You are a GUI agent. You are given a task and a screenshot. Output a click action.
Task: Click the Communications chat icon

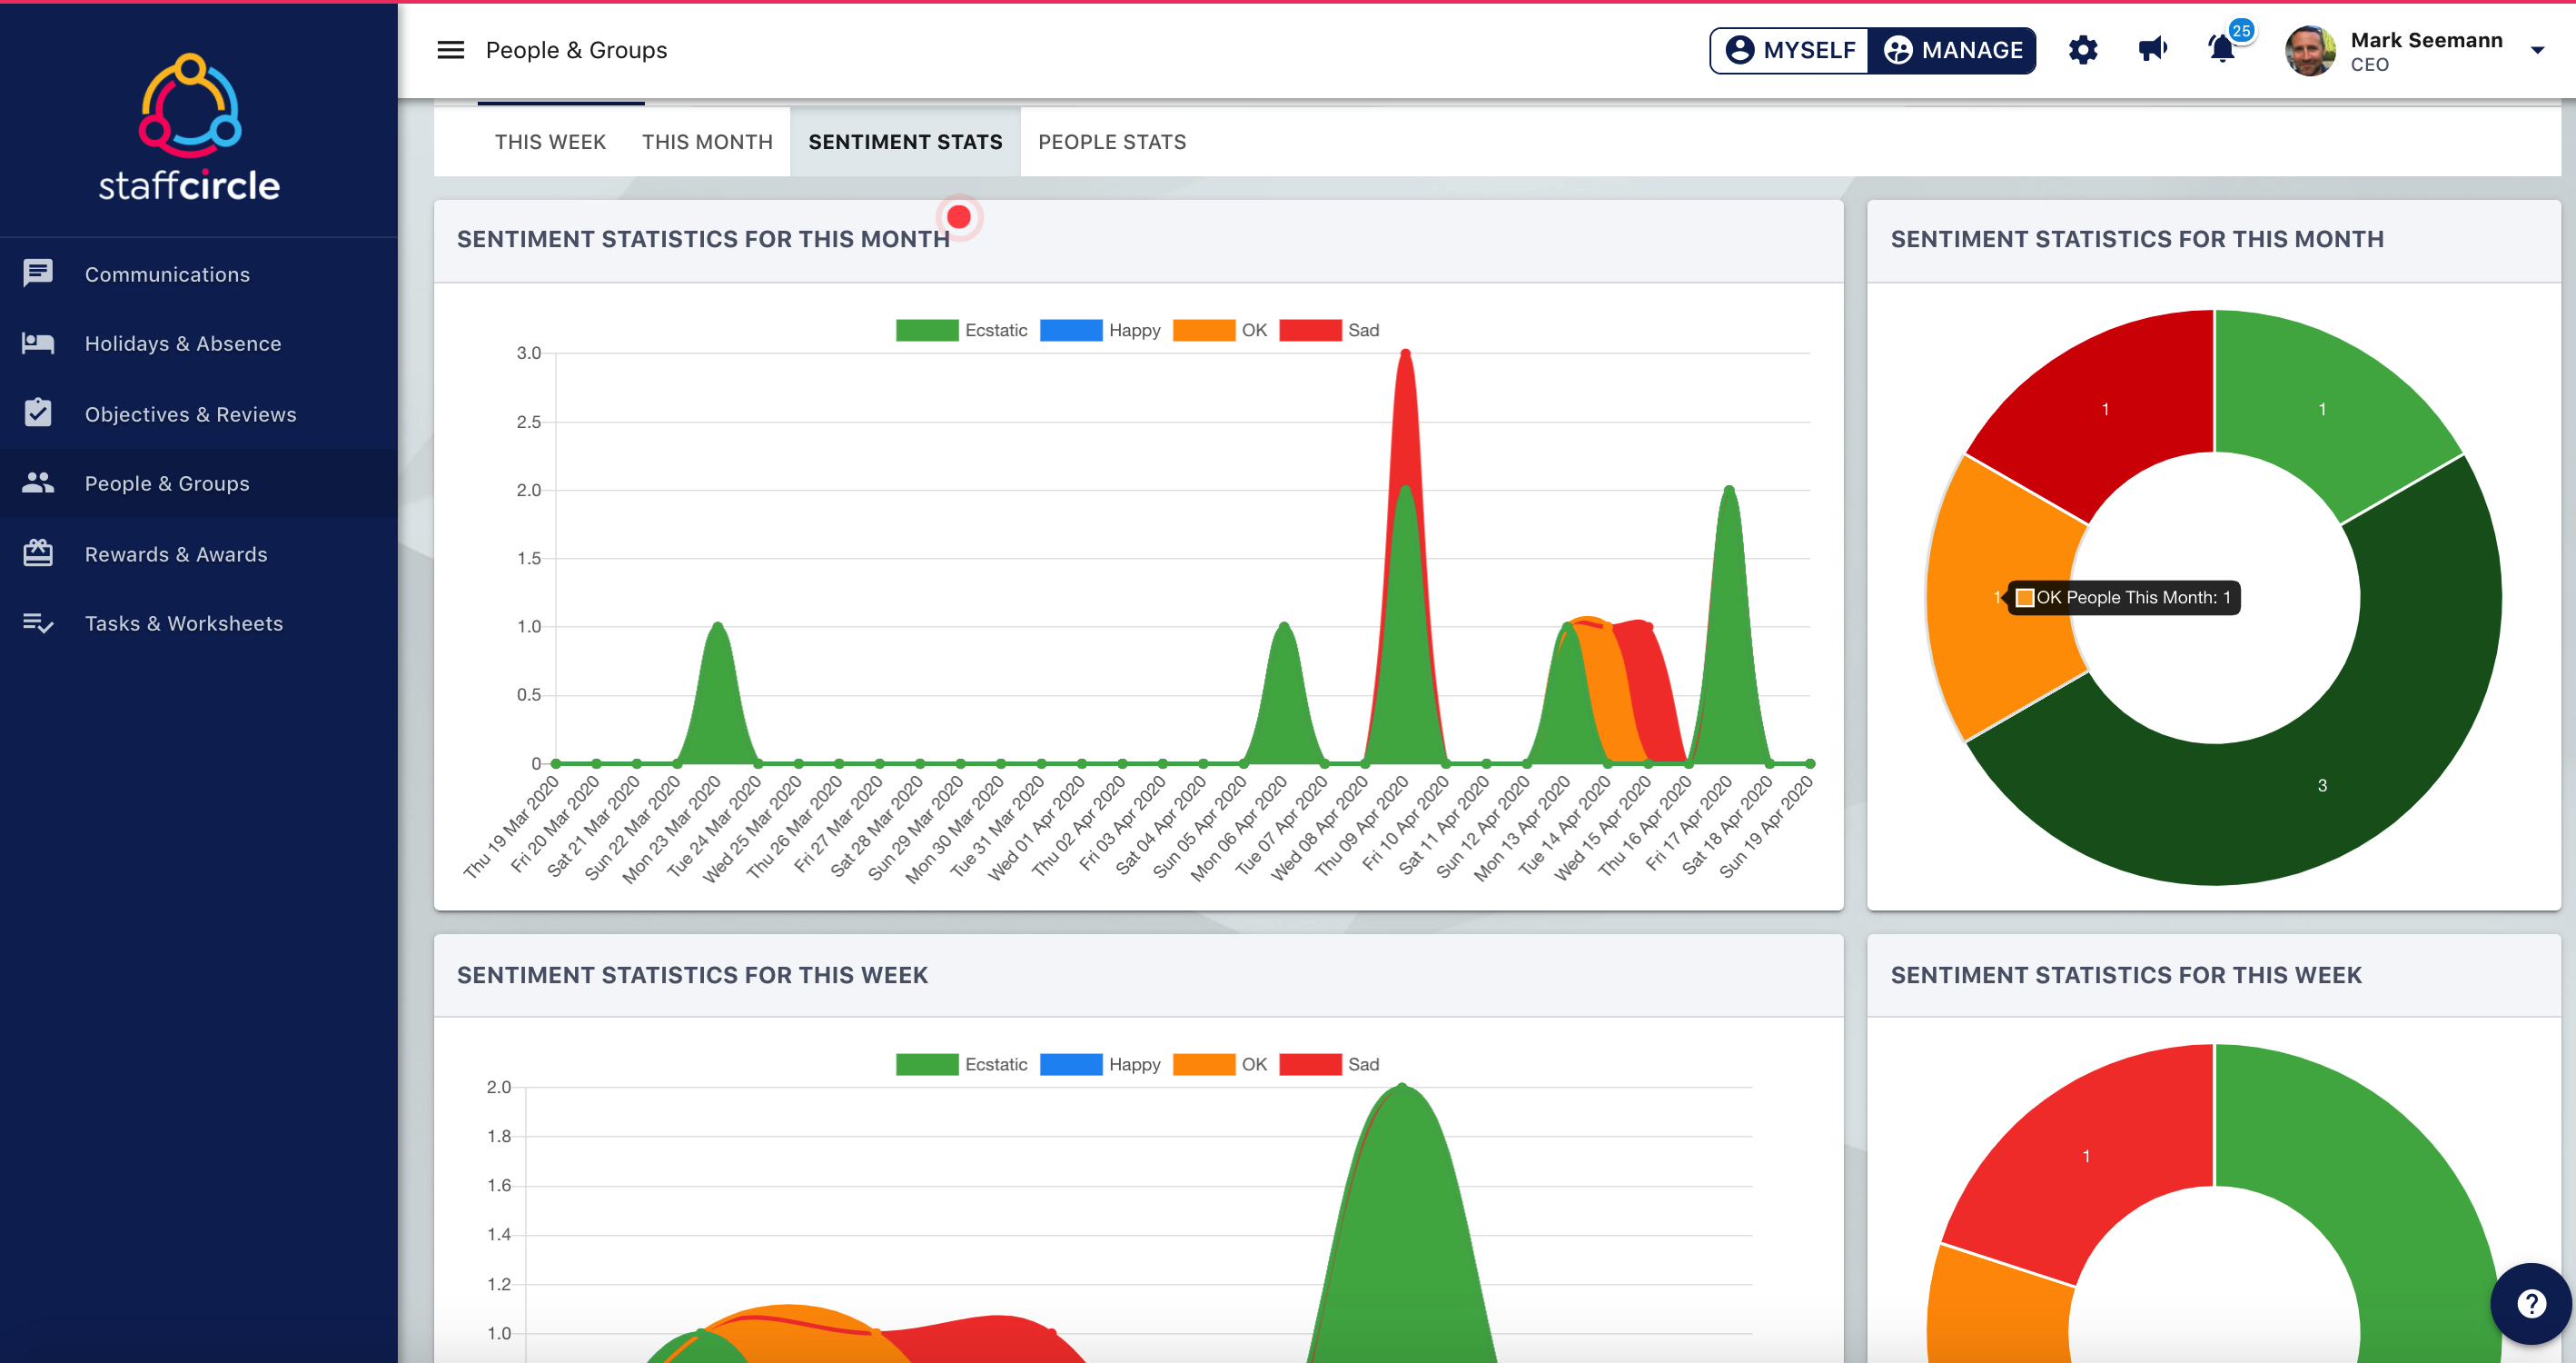[38, 274]
